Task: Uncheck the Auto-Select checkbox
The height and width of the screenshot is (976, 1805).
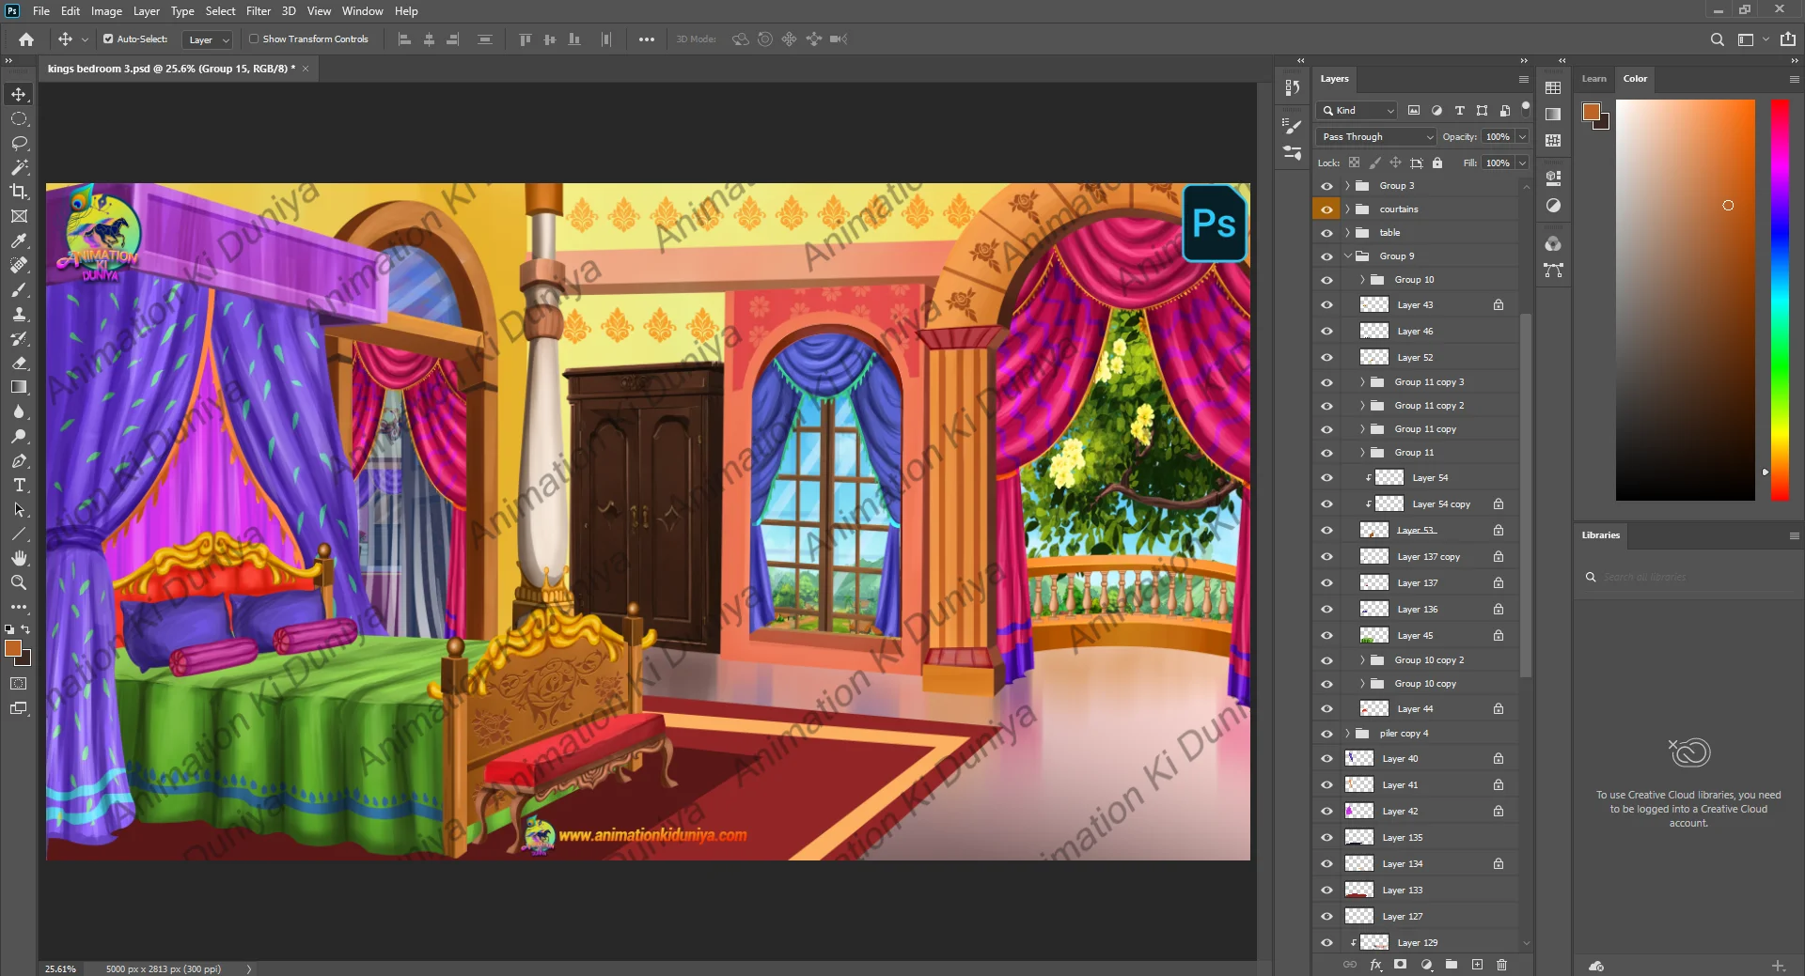Action: tap(108, 39)
